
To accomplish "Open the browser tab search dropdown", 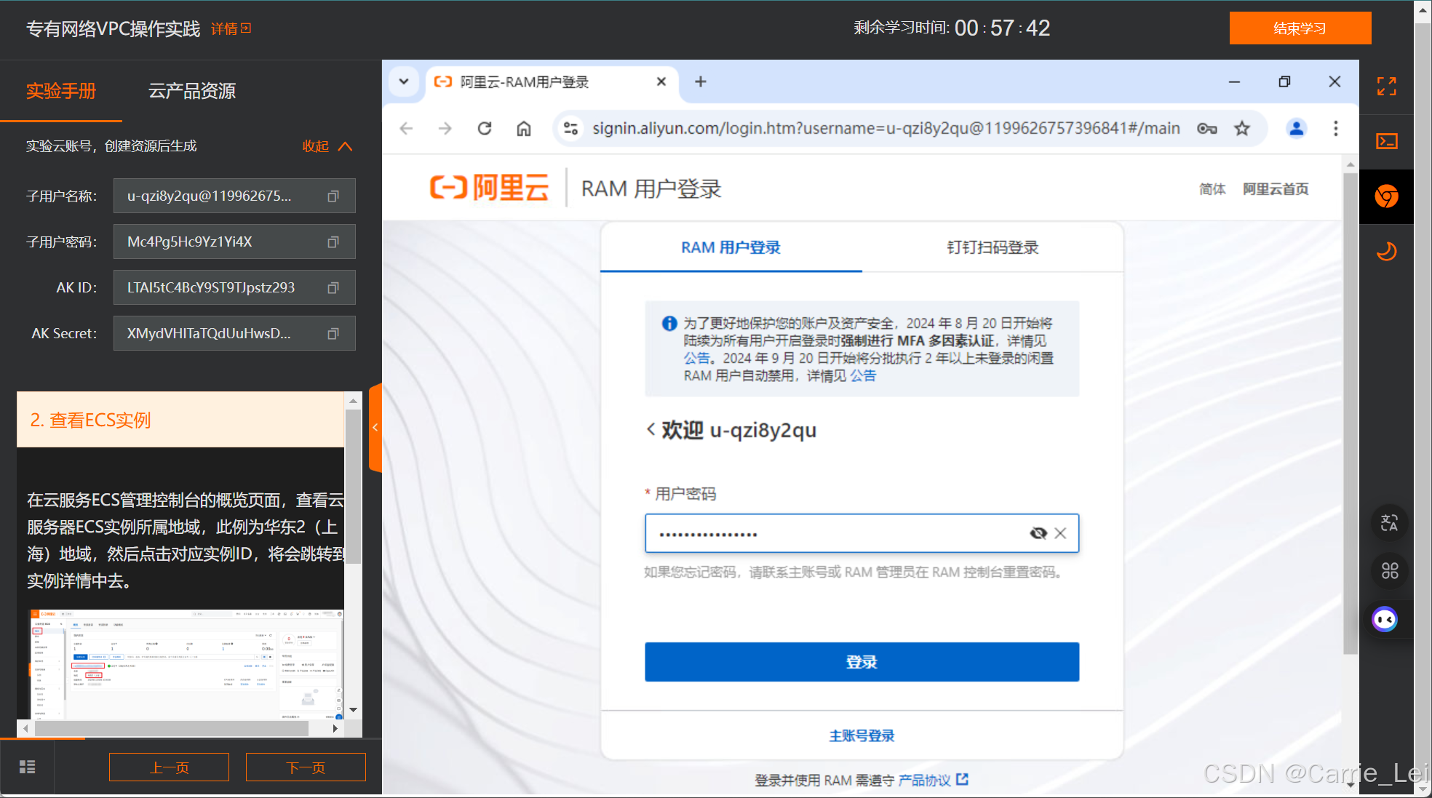I will (404, 81).
